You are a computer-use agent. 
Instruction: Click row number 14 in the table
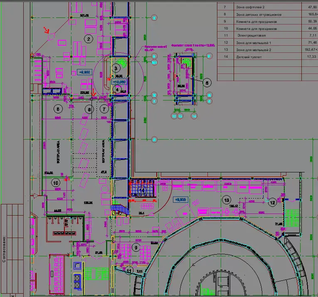pos(226,57)
